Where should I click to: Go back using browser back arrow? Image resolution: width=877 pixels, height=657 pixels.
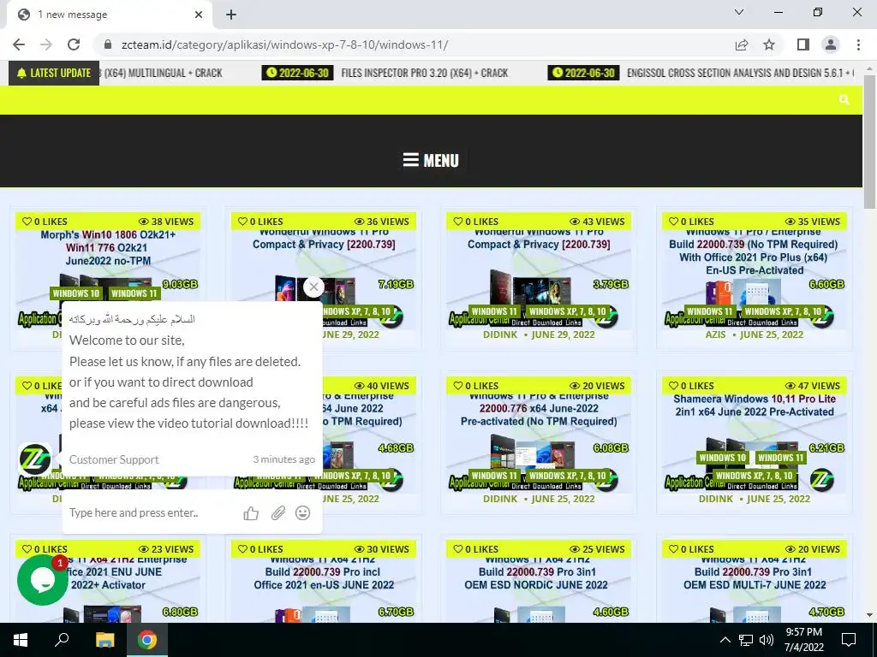pyautogui.click(x=19, y=44)
